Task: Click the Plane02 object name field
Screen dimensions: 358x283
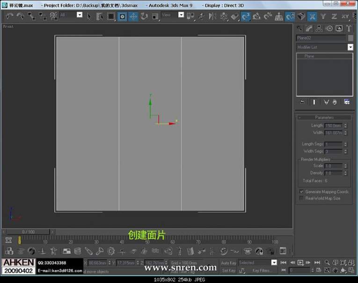Action: coord(321,38)
